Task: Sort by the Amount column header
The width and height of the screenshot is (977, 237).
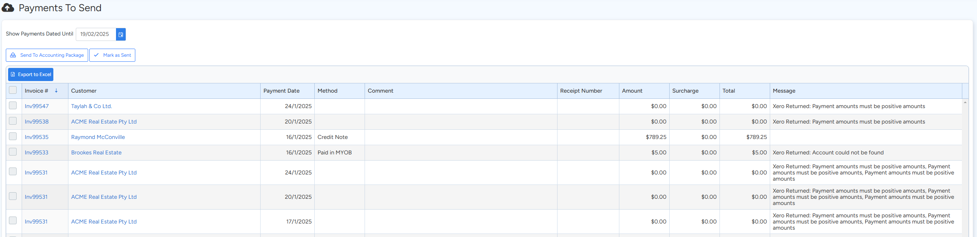Action: [x=632, y=91]
